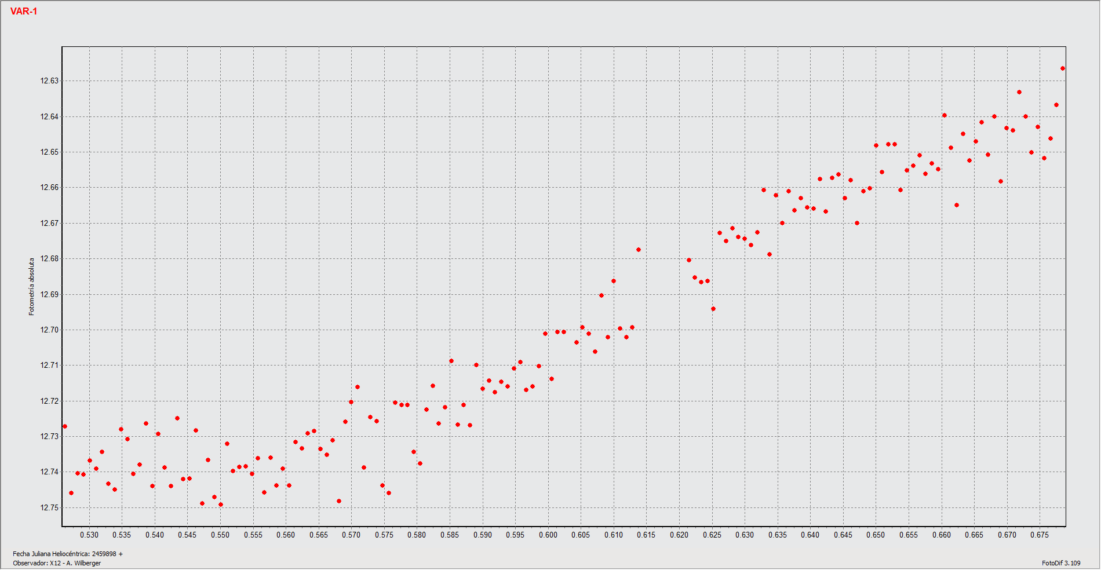Click the 0.530 x-axis tick label

point(89,535)
